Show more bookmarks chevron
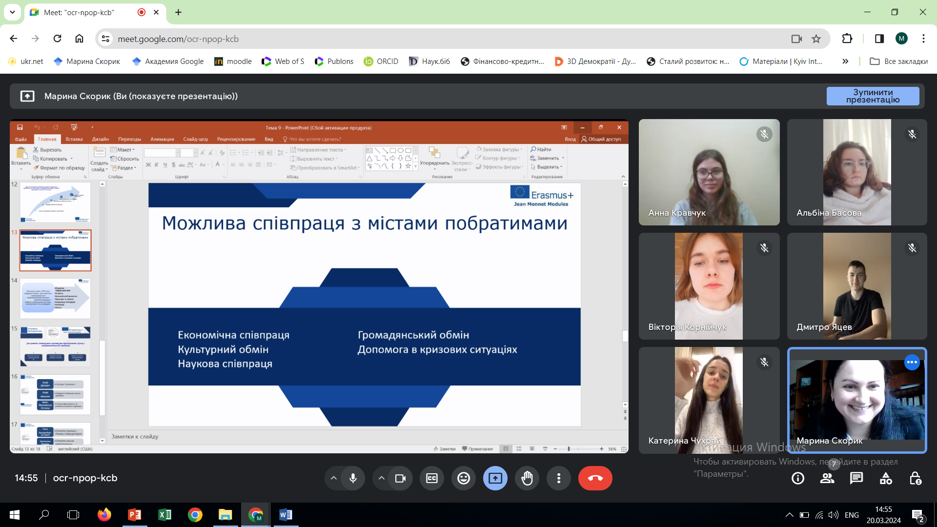 (845, 61)
